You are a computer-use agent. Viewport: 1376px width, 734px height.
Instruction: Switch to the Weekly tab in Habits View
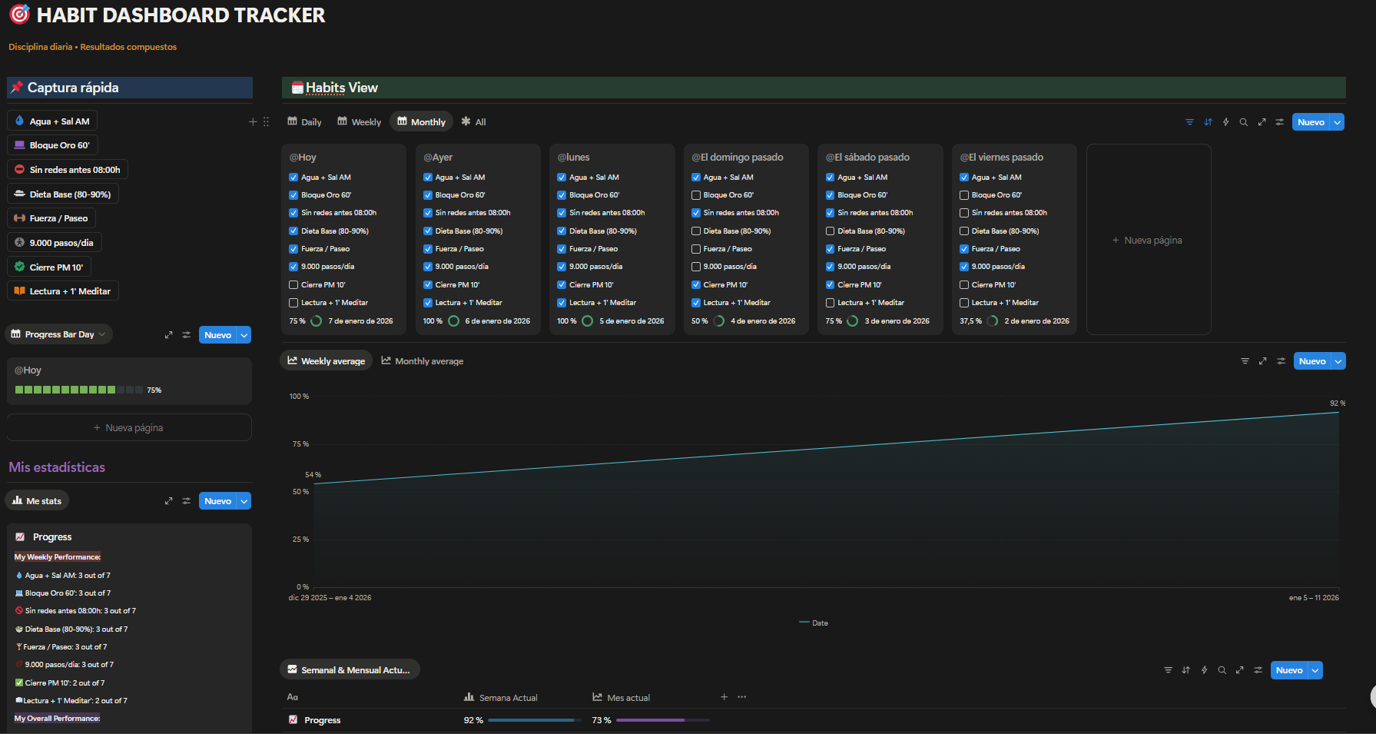359,122
